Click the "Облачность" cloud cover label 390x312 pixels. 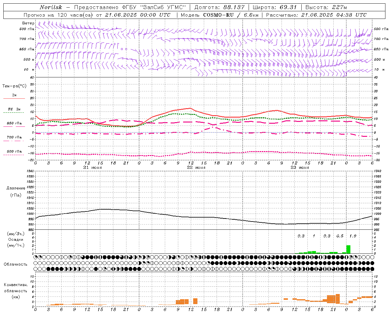point(16,264)
